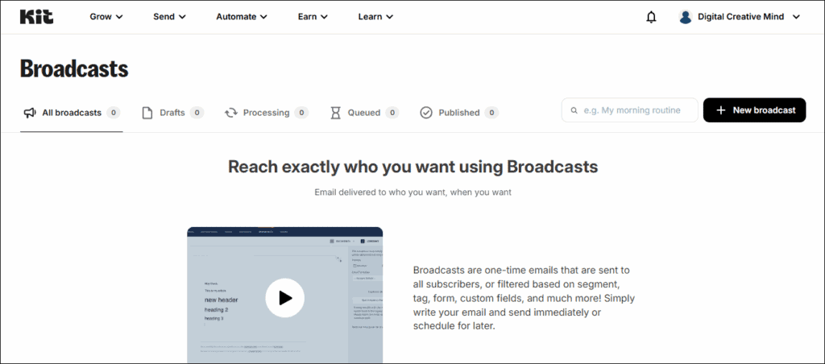Viewport: 825px width, 364px height.
Task: Expand the Send menu
Action: pyautogui.click(x=169, y=17)
